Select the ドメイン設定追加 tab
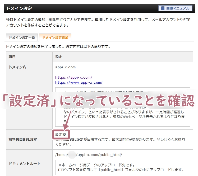Screen dimensions: 198x176 [x=55, y=37]
